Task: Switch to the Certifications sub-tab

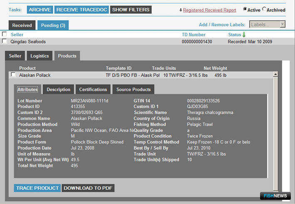Action: pyautogui.click(x=93, y=90)
